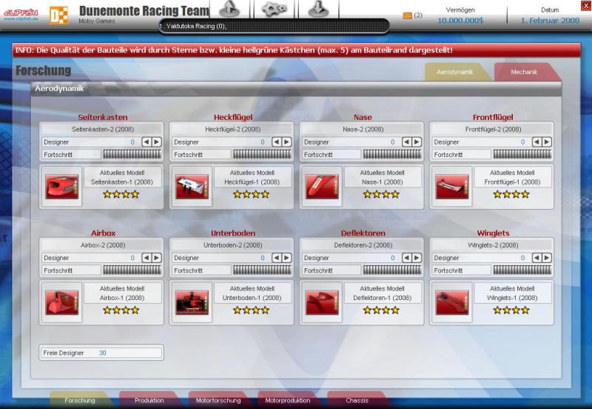Increase designers for Seitenkasten with right arrow
This screenshot has width=592, height=409.
[156, 142]
